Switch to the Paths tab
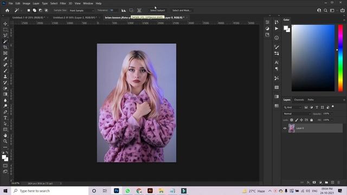Screen dimensions: 347x195 [x=311, y=100]
